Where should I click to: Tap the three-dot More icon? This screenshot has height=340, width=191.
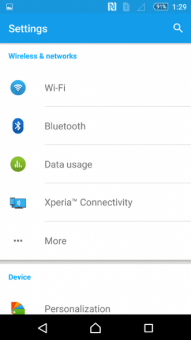(18, 241)
